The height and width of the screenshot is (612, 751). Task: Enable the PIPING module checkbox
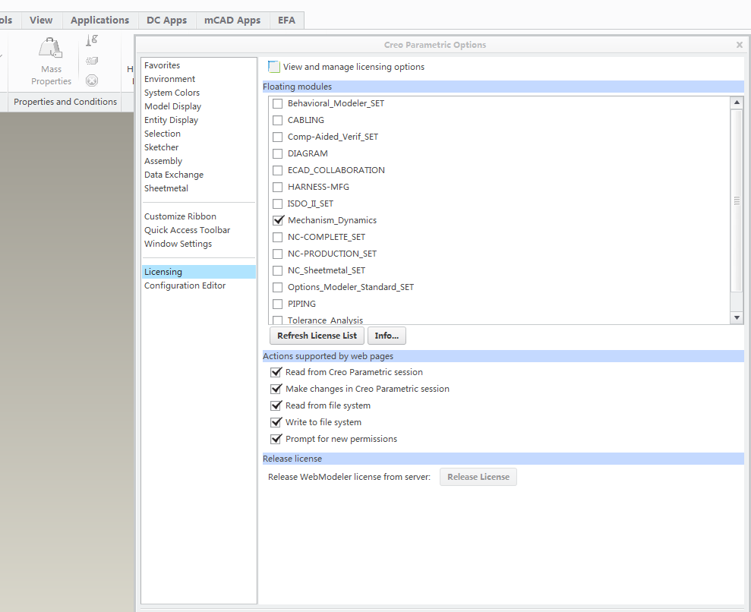[277, 304]
